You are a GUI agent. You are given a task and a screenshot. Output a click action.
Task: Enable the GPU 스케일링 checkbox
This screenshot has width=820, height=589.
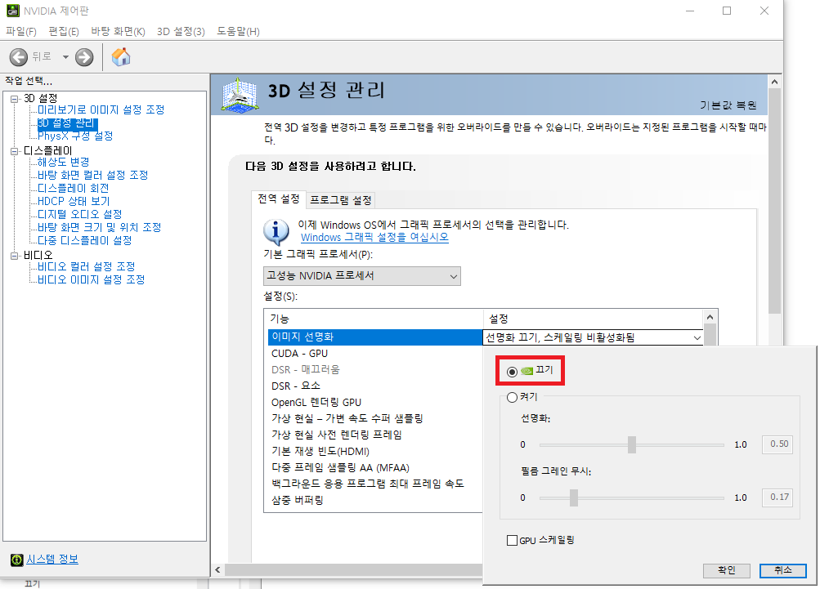coord(512,541)
